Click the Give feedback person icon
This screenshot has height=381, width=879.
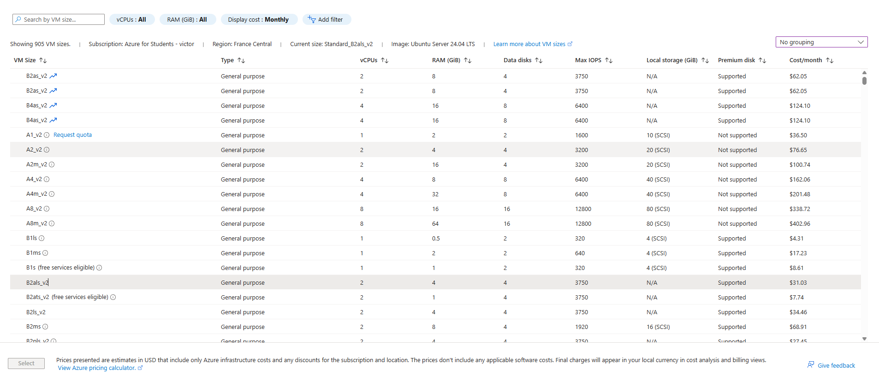(811, 365)
